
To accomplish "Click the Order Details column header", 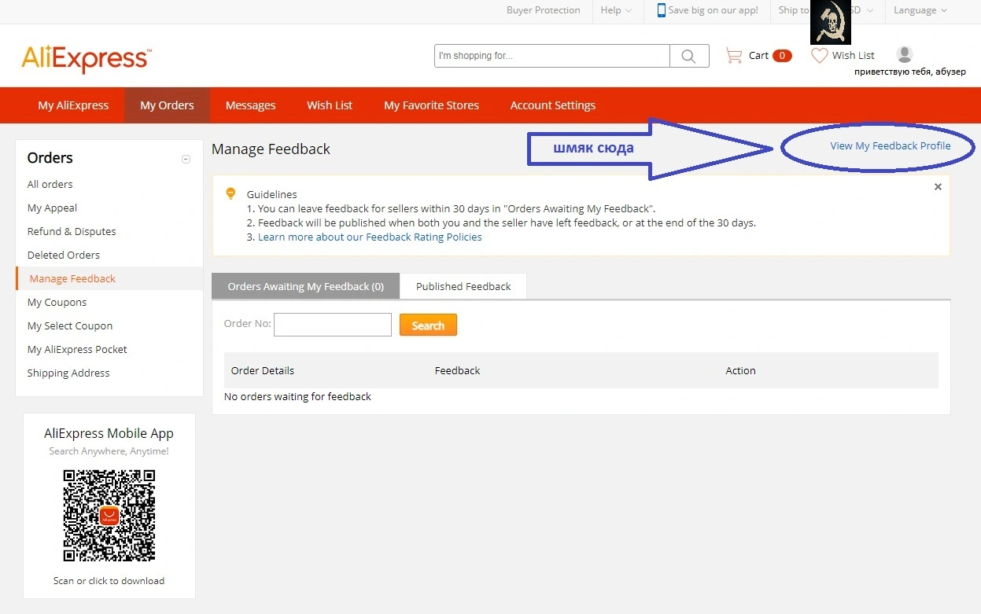I will [263, 370].
